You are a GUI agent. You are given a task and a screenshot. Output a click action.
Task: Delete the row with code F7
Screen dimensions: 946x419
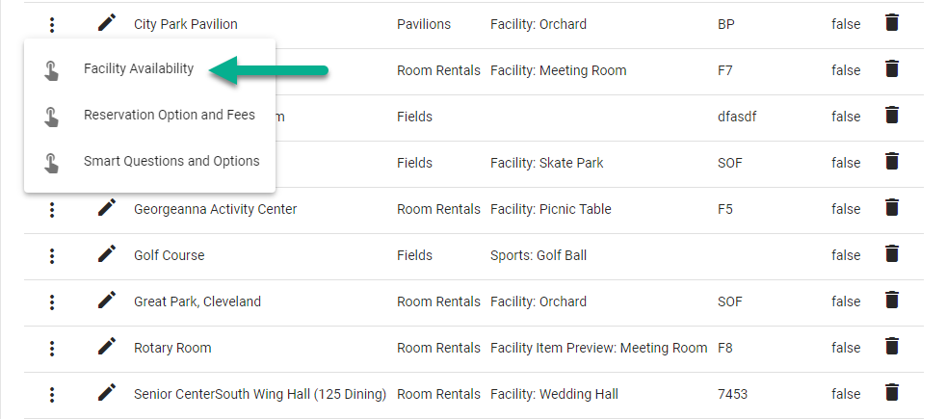click(x=892, y=69)
